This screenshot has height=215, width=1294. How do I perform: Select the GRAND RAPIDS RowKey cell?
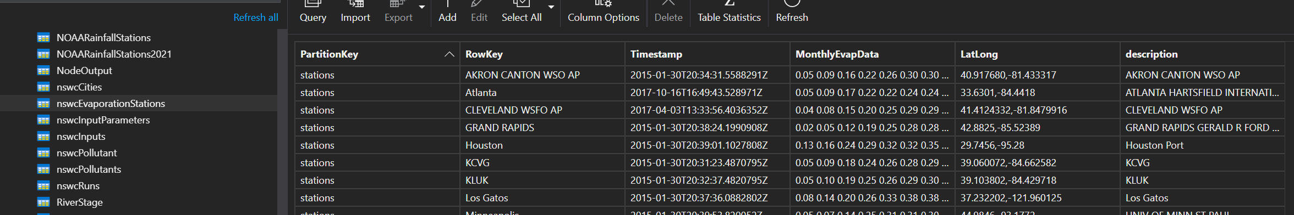pyautogui.click(x=542, y=128)
